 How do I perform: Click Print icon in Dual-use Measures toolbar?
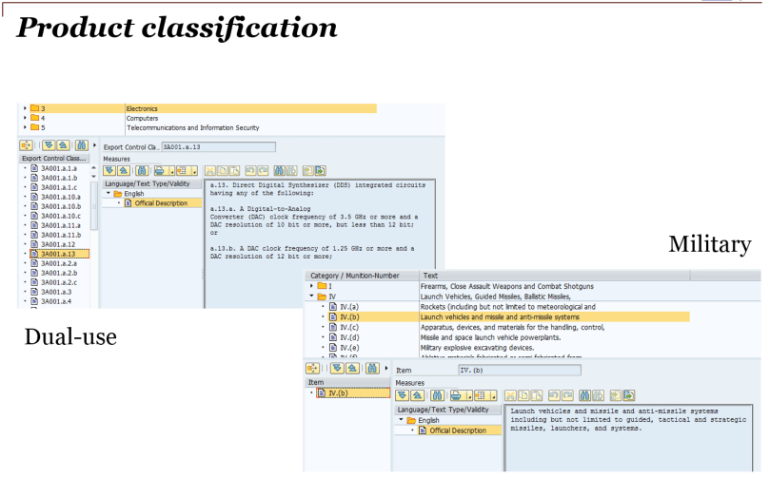159,171
